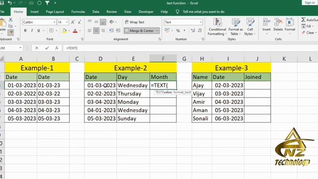Click the Format Painter brush icon
Screen dimensions: 318x179
tap(10, 32)
